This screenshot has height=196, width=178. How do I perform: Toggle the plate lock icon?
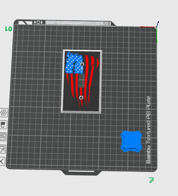click(x=3, y=124)
